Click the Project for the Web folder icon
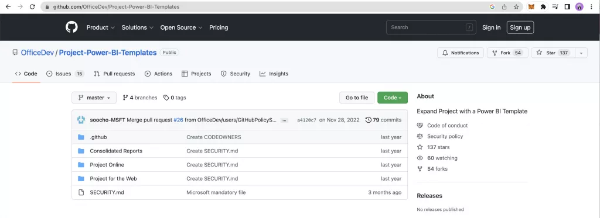Screen dimensions: 600x218 point(81,179)
